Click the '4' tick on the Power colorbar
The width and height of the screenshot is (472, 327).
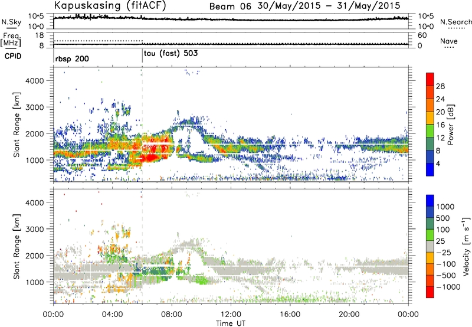click(x=438, y=163)
